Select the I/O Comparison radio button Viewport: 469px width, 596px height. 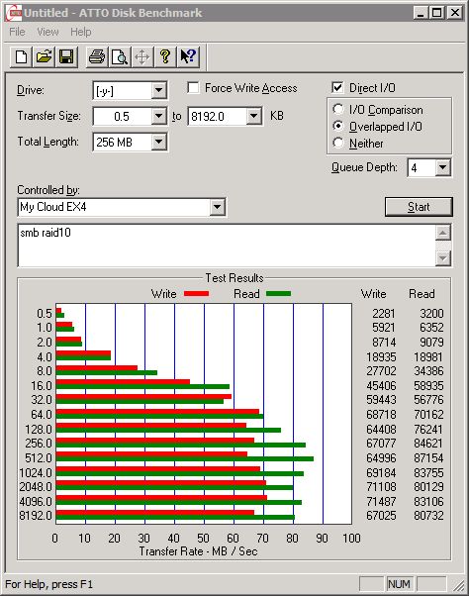click(x=338, y=110)
